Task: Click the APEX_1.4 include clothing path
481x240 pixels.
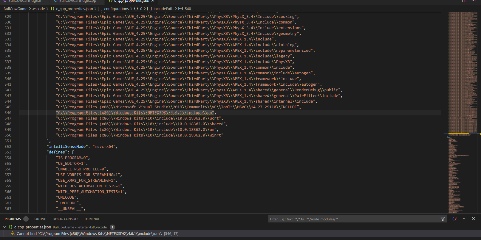Action: pyautogui.click(x=176, y=45)
